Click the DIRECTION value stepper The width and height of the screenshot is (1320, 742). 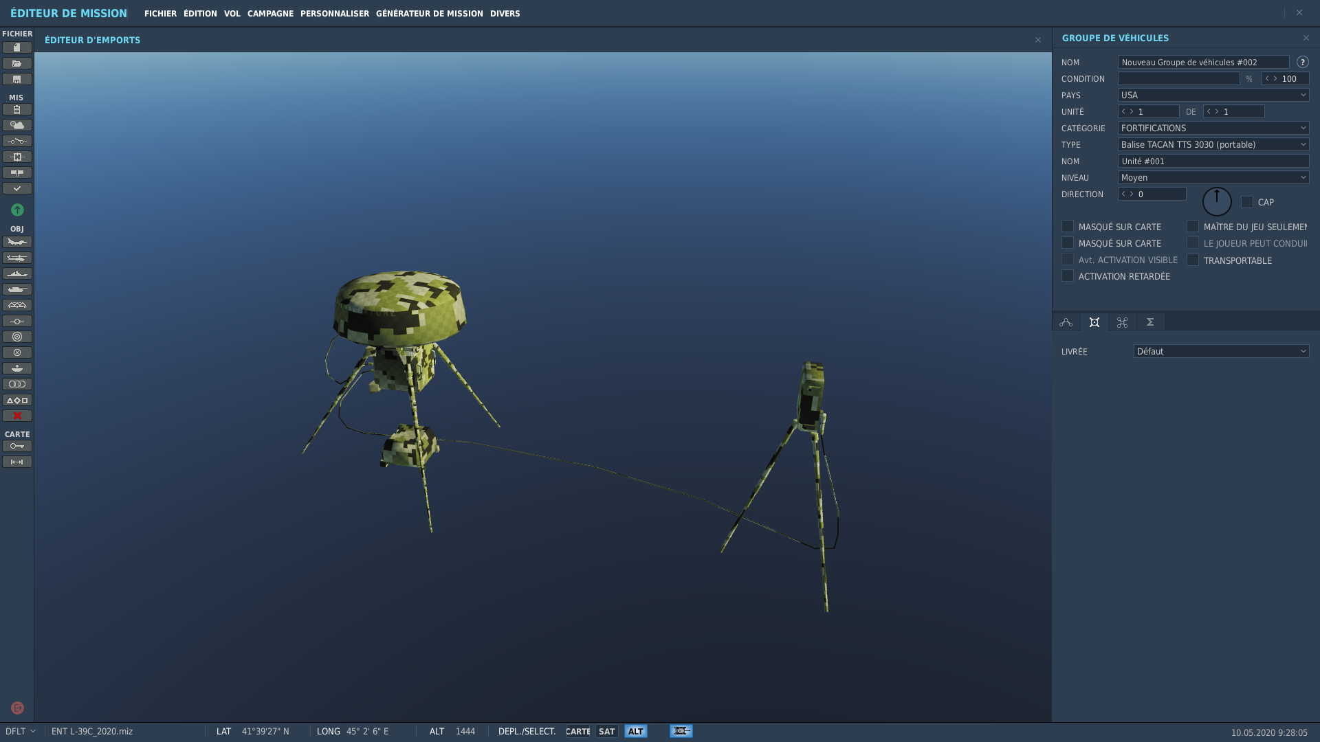tap(1152, 194)
